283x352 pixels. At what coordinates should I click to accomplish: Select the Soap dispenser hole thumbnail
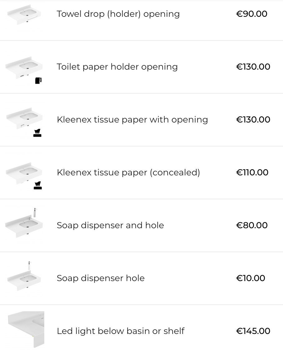point(24,277)
